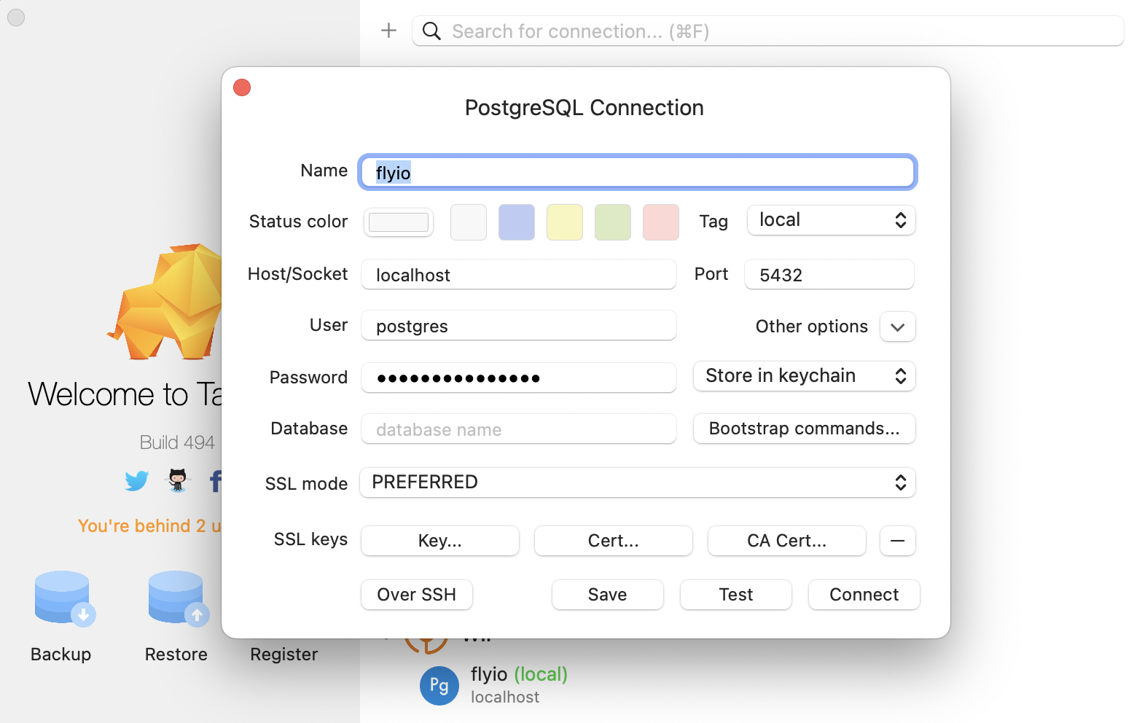
Task: Select the green status color swatch
Action: [x=613, y=222]
